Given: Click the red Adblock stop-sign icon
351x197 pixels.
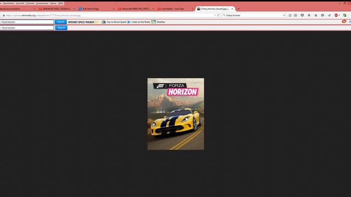Looking at the screenshot, I should pyautogui.click(x=336, y=15).
